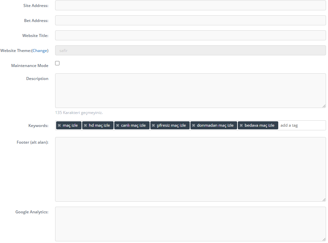Viewport: 328px width, 243px height.
Task: Click the 'donmadan maç izle' tag label
Action: click(215, 125)
